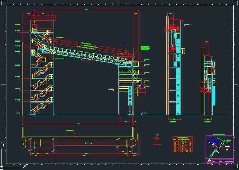Click the top overall dimension text
This screenshot has width=239, height=170.
coord(86,10)
